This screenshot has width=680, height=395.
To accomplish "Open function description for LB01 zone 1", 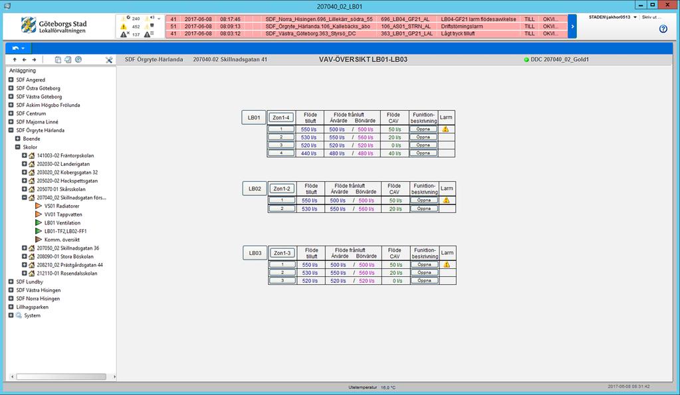I will (423, 129).
